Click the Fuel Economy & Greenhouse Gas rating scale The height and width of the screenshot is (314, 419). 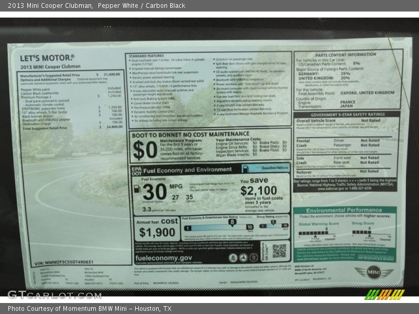[x=218, y=227]
